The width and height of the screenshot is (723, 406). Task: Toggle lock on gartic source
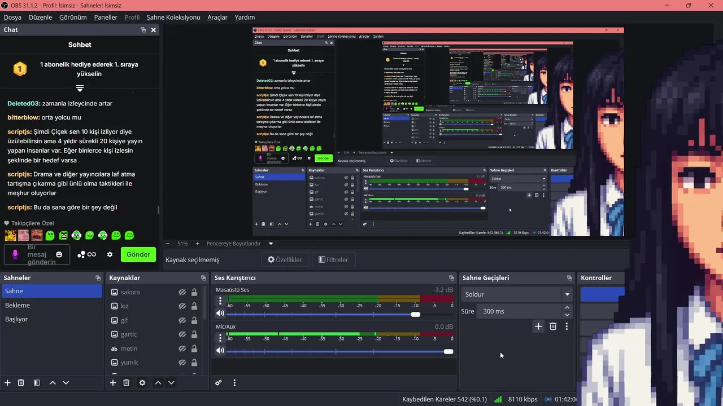pos(194,334)
